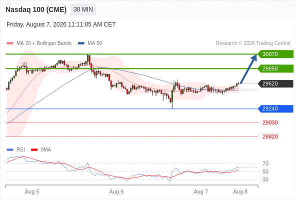The width and height of the screenshot is (295, 200).
Task: Click the red 9MA legend swatch
Action: click(34, 150)
